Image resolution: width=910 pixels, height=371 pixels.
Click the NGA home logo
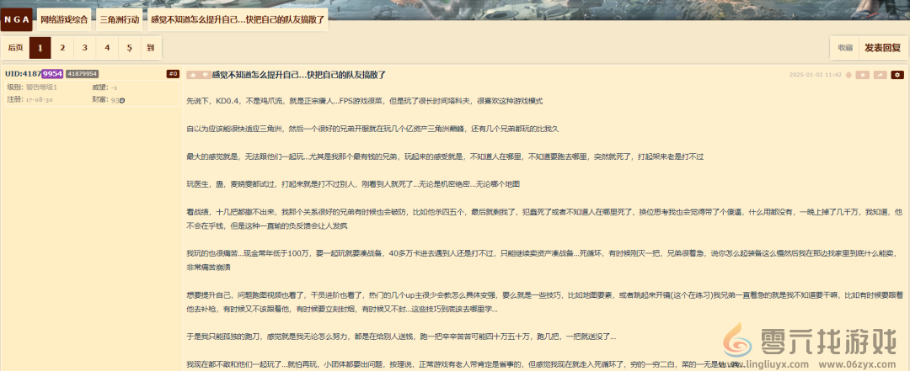(x=17, y=19)
